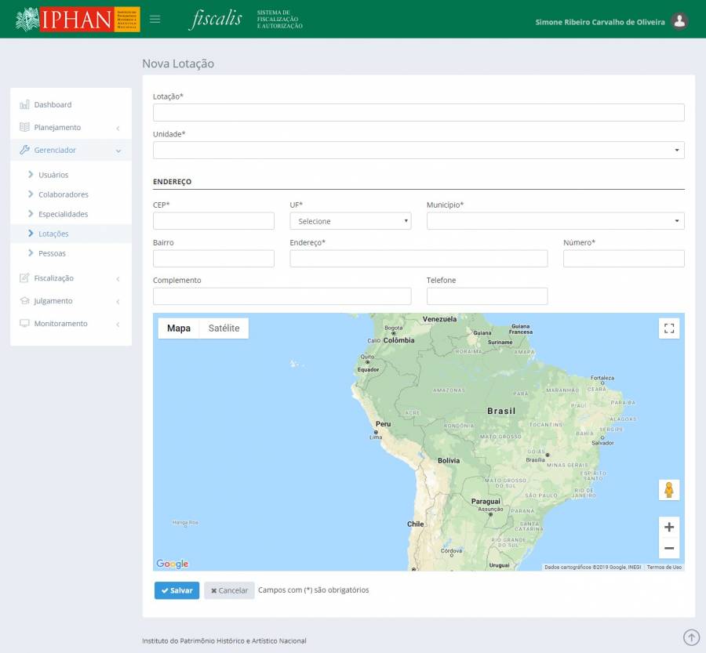Click the scroll-to-top arrow icon

tap(691, 637)
